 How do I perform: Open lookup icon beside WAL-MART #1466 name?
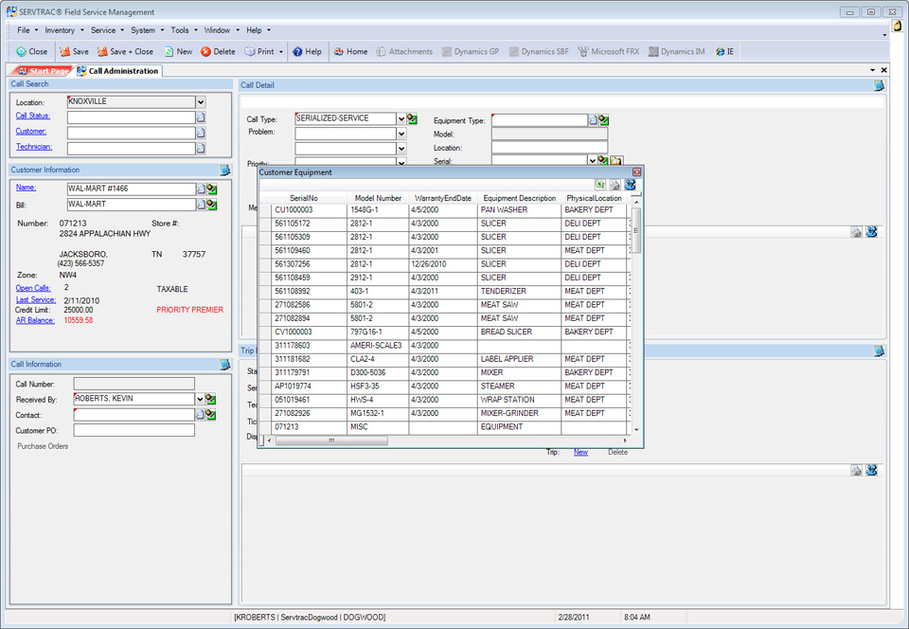pyautogui.click(x=201, y=189)
